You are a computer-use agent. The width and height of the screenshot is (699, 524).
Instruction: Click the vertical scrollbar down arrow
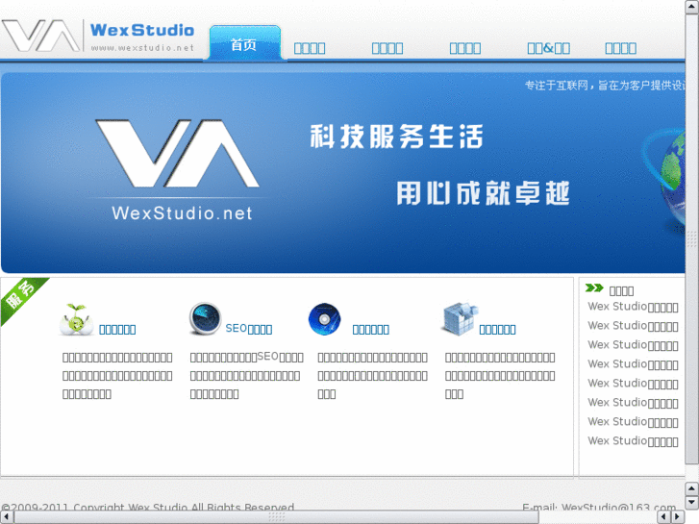[x=692, y=503]
